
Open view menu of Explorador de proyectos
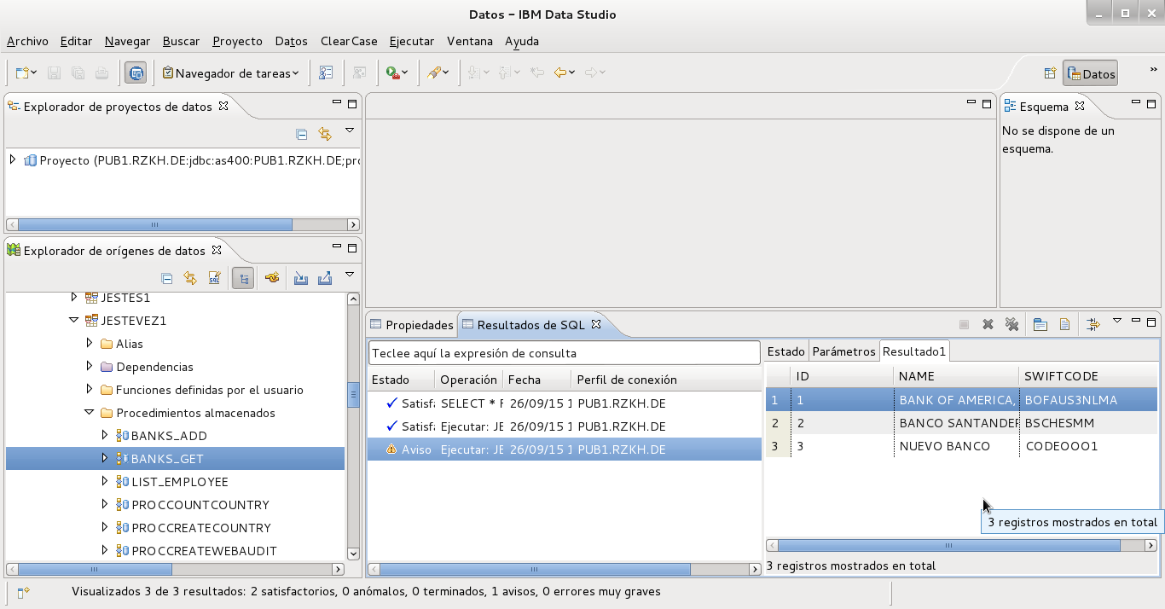pos(350,130)
